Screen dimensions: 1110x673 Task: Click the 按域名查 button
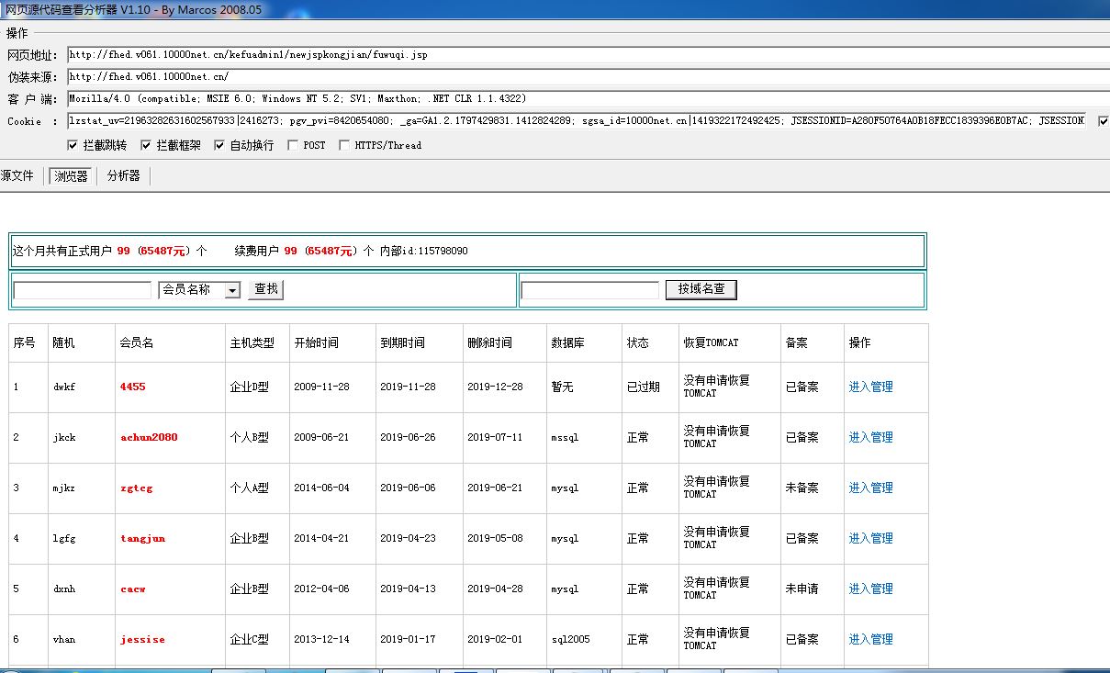point(701,289)
